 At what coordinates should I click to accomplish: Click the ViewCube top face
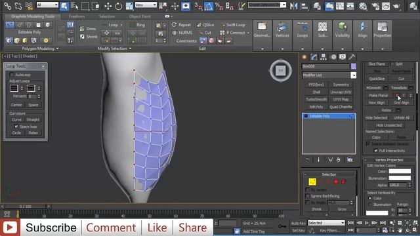[x=280, y=71]
